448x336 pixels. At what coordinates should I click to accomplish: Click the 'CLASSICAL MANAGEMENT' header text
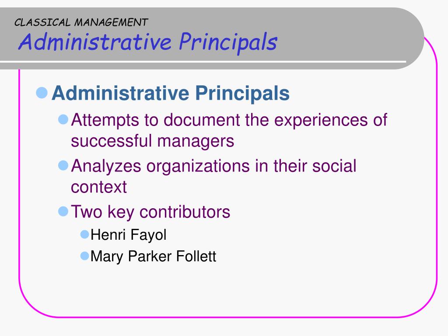[x=81, y=22]
